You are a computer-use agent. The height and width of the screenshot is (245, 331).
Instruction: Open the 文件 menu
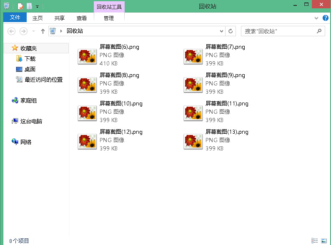coord(15,17)
